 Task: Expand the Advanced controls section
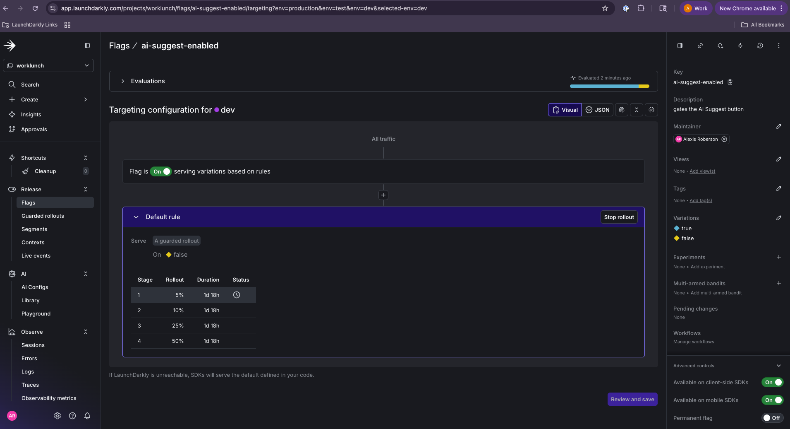pos(779,365)
